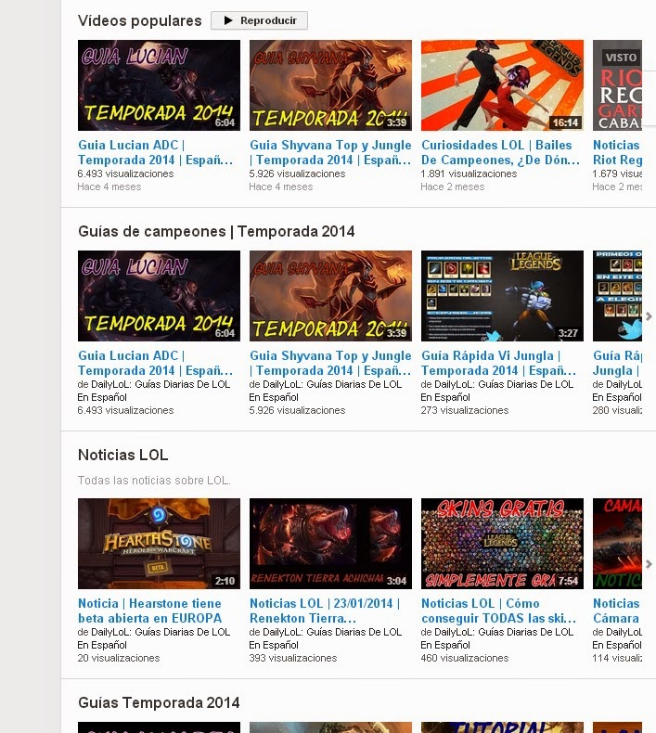
Task: Click 'Vídeos populares' section heading
Action: [140, 20]
